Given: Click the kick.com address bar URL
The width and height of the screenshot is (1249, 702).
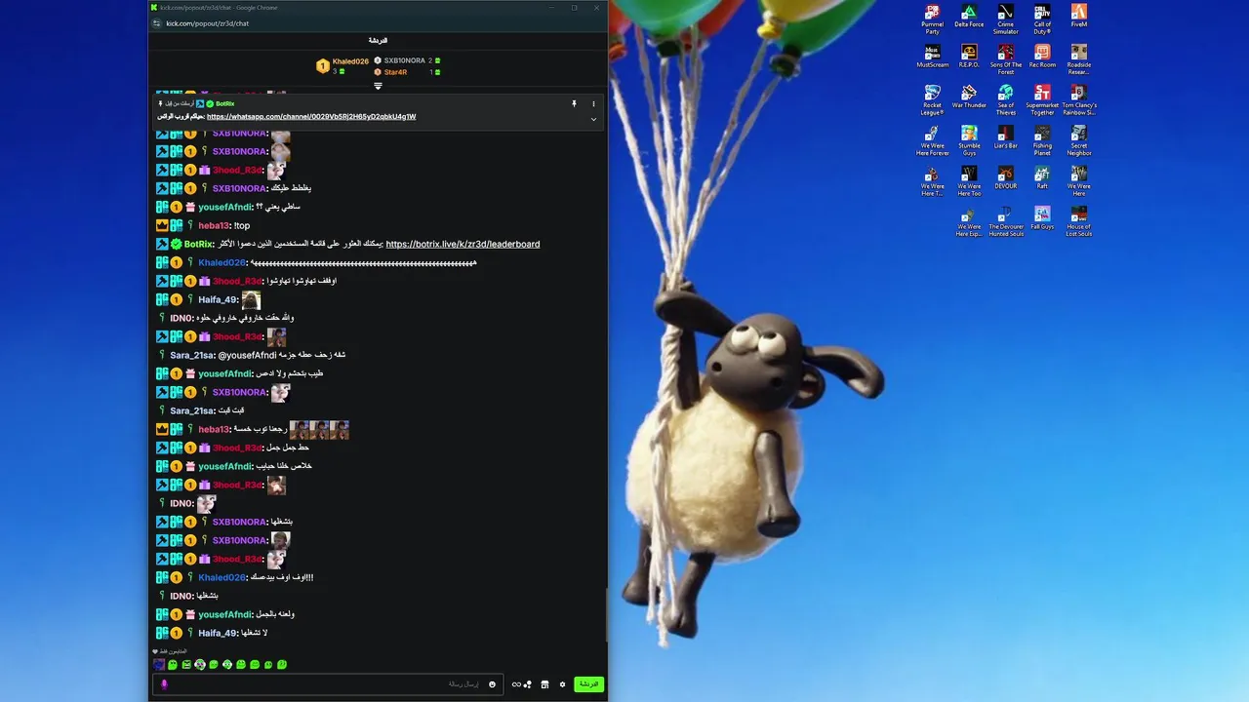Looking at the screenshot, I should pyautogui.click(x=207, y=23).
